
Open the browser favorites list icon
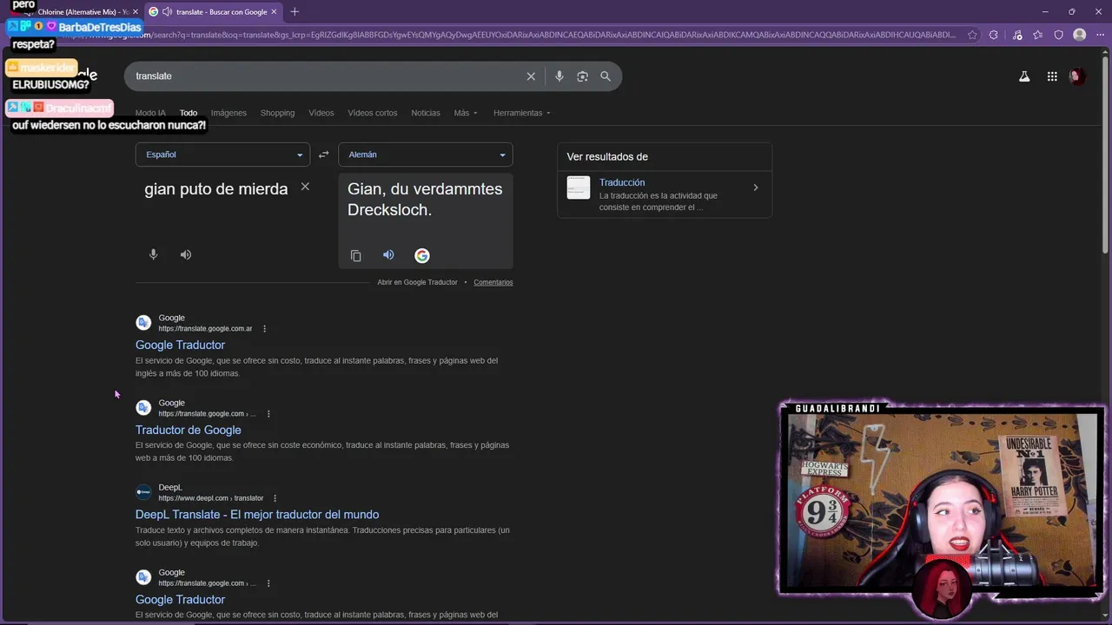pyautogui.click(x=1038, y=35)
